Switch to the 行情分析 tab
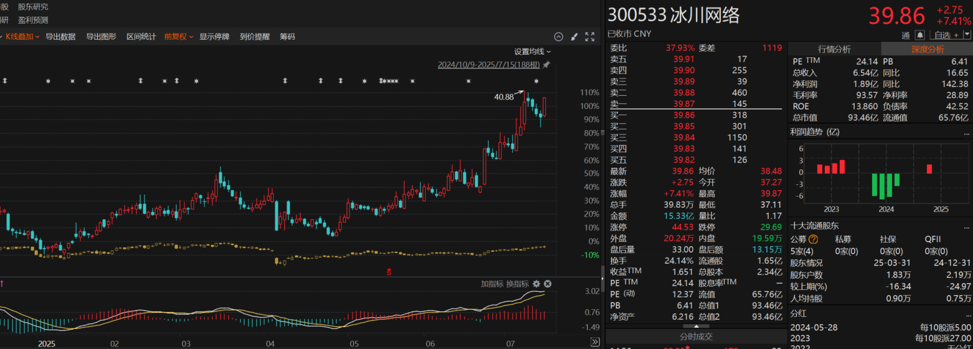 [834, 49]
